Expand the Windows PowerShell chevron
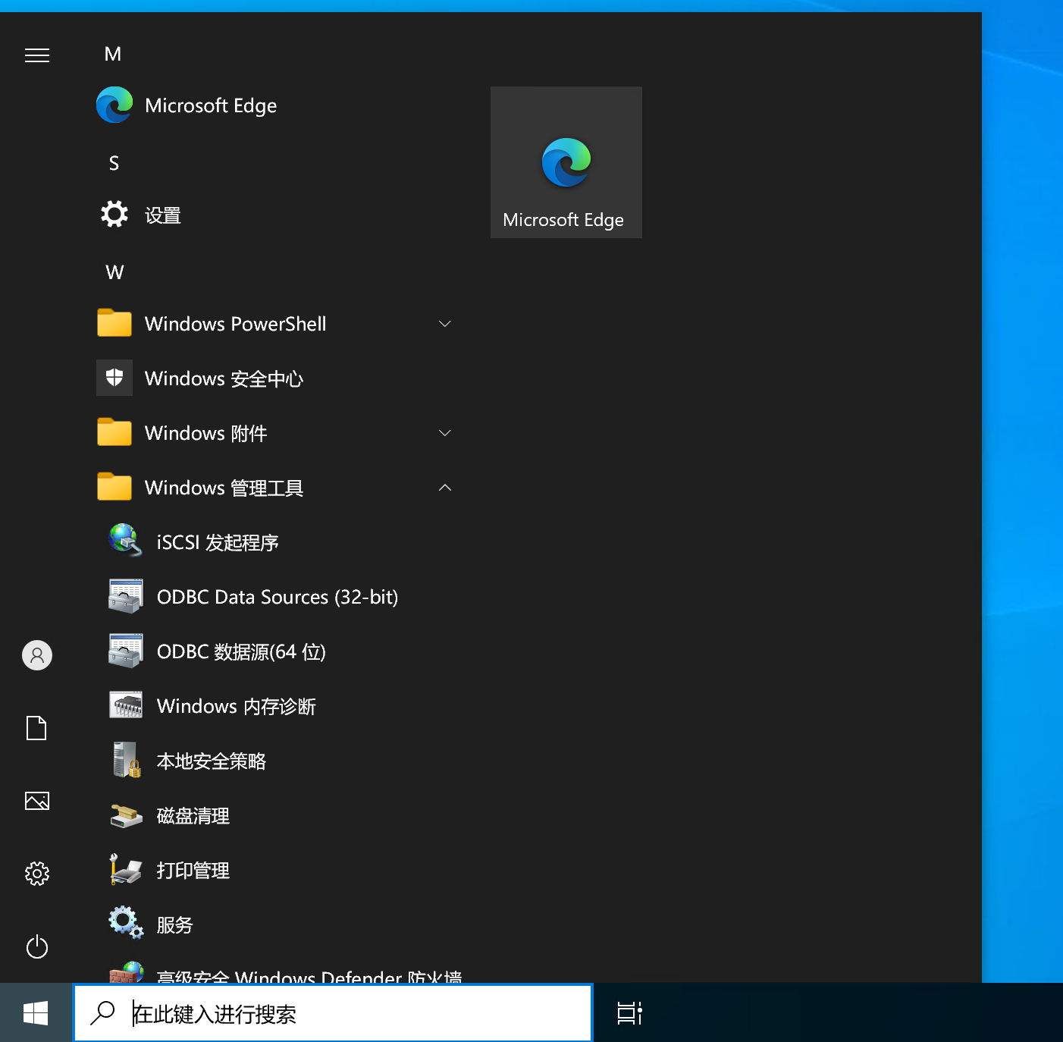Screen dimensions: 1063x1042 (445, 324)
